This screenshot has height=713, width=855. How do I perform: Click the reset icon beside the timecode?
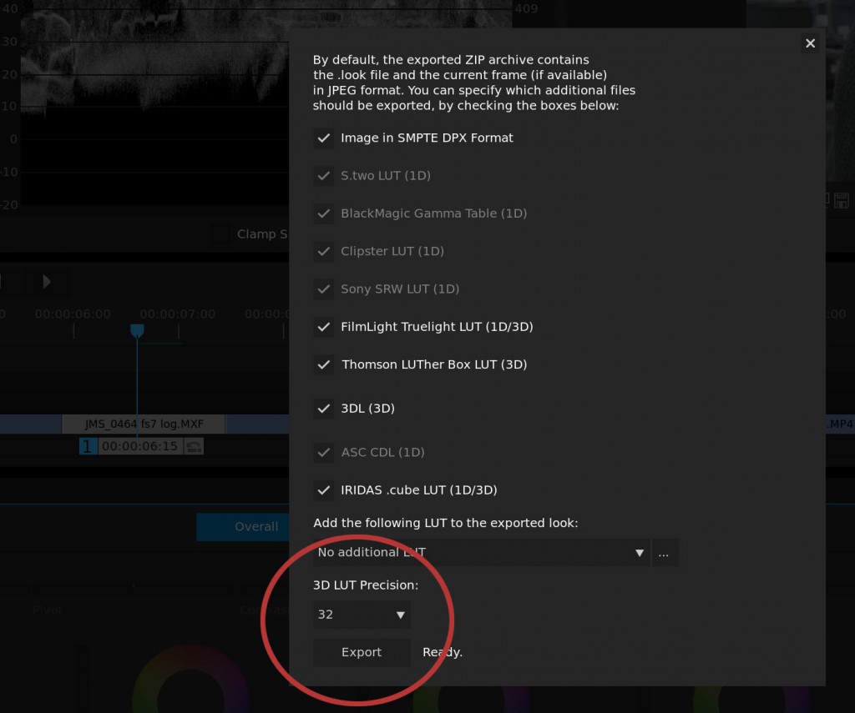tap(194, 447)
